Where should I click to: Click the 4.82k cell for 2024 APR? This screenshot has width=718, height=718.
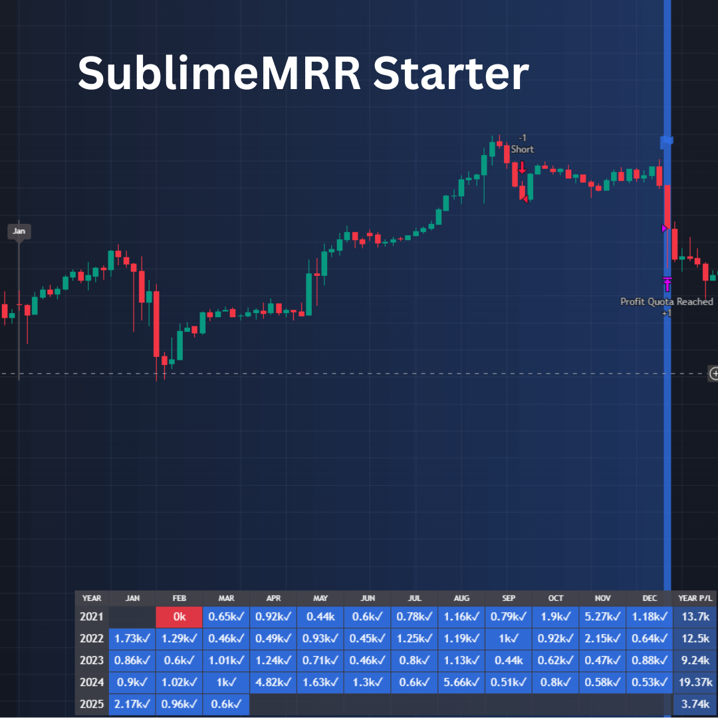coord(273,682)
